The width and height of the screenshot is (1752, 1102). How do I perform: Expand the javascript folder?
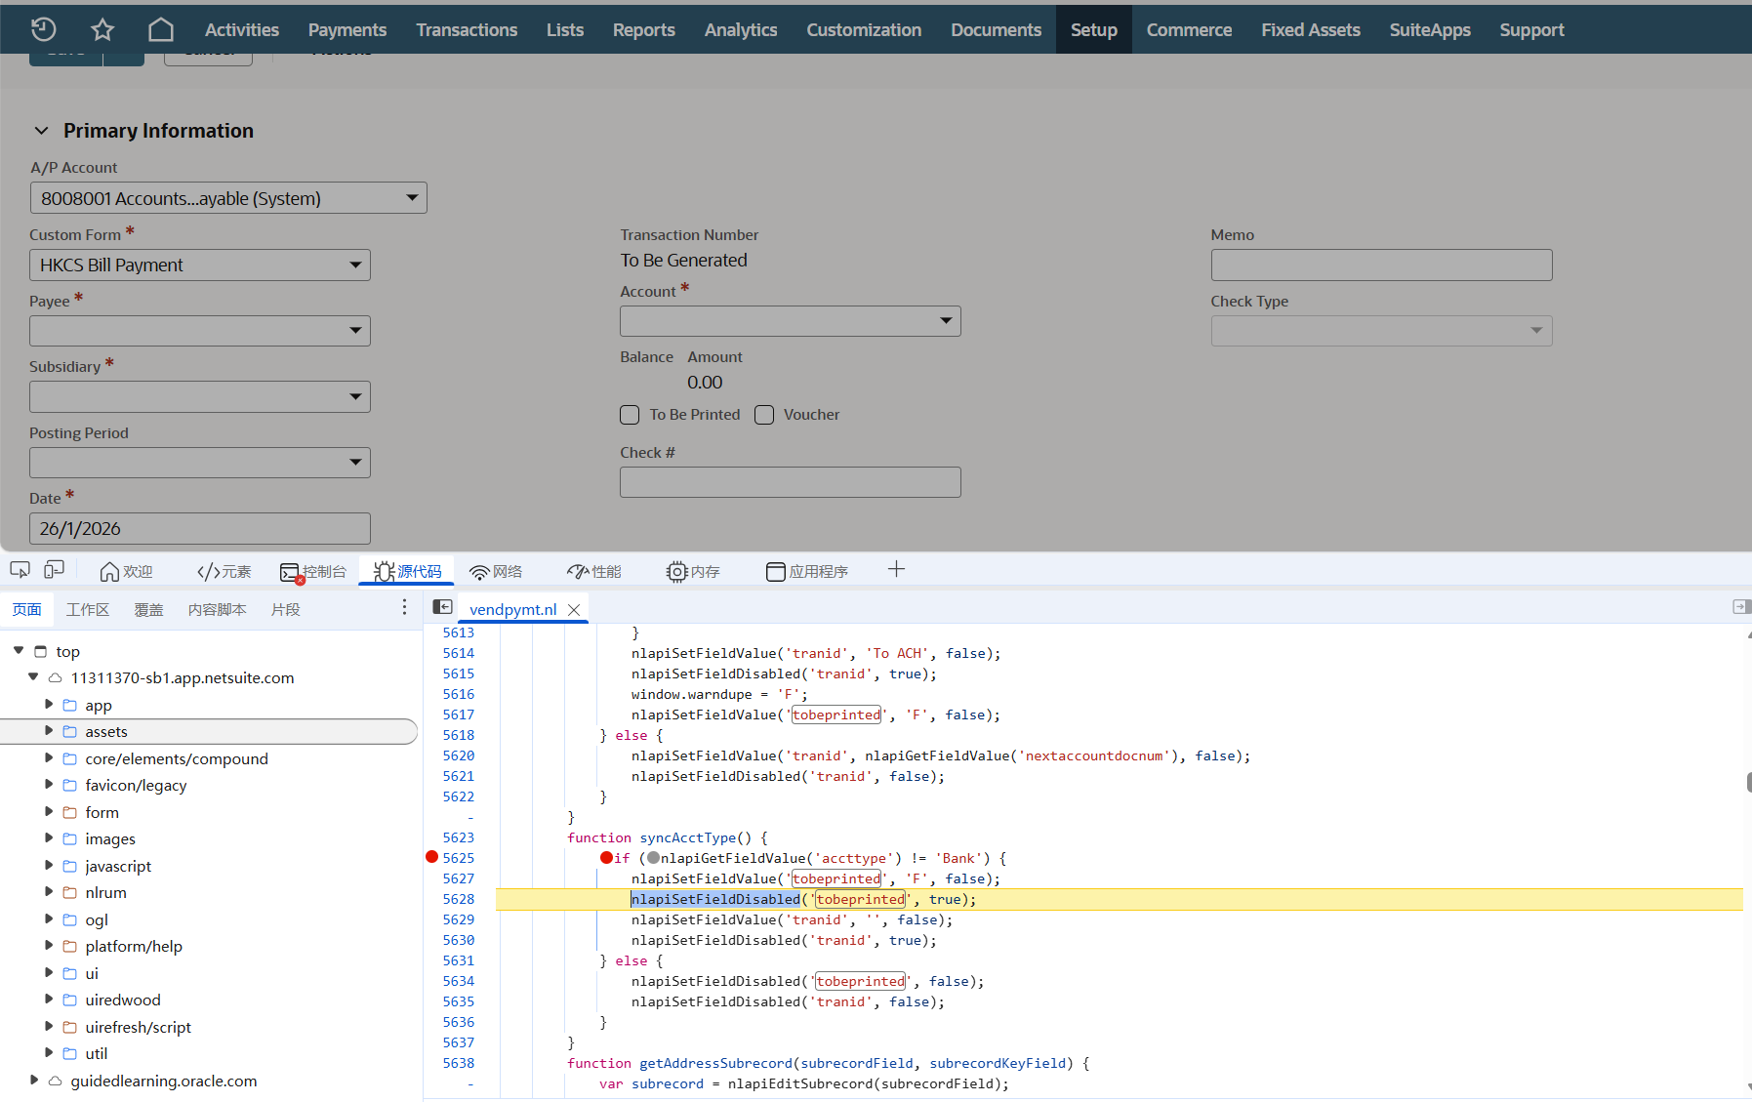tap(49, 865)
